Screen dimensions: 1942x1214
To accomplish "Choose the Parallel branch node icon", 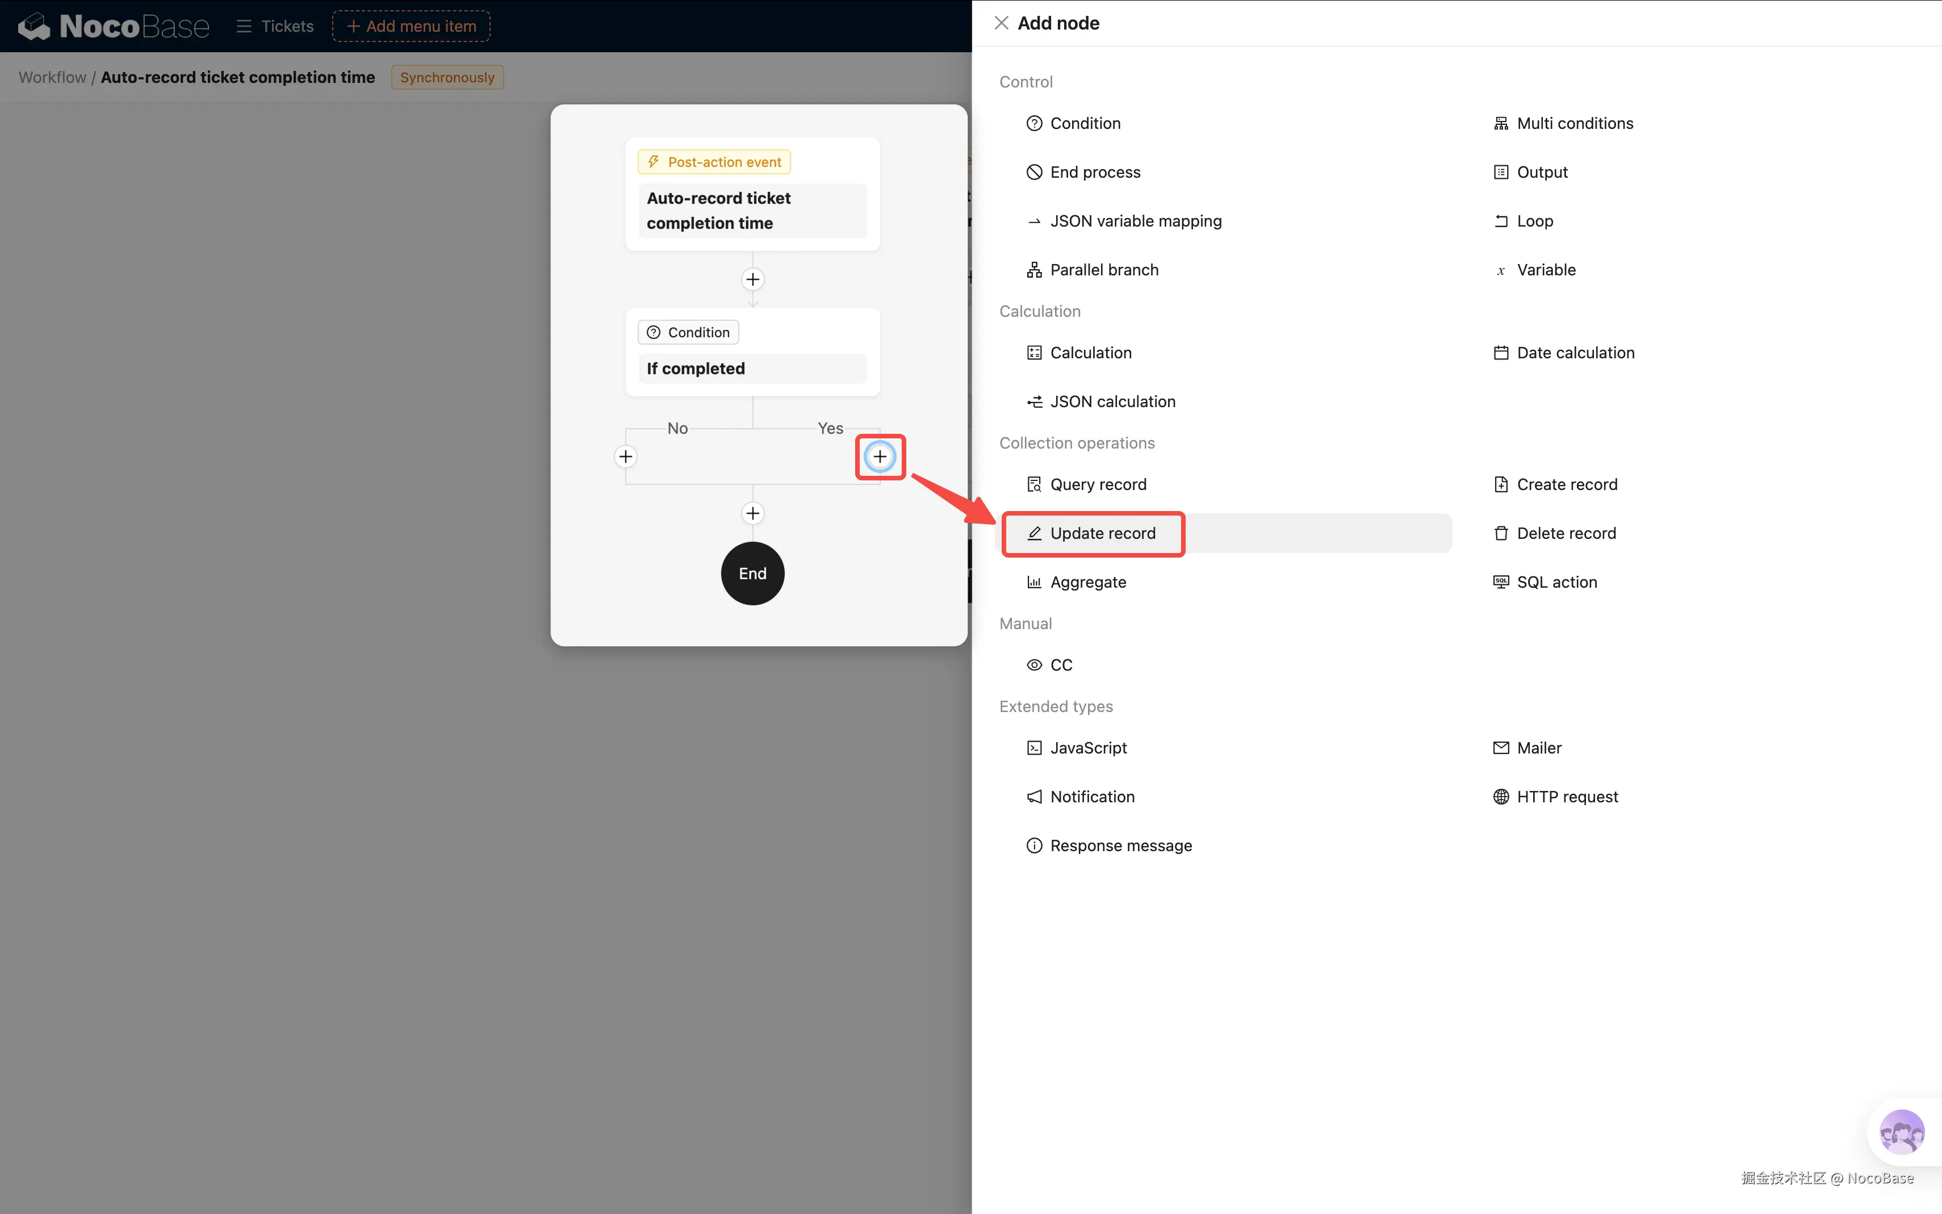I will (1034, 271).
